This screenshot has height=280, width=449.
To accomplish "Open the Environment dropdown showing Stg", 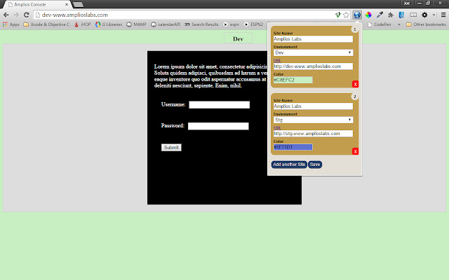I will point(313,120).
